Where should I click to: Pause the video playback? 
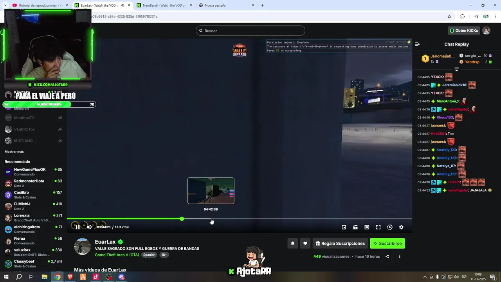[x=77, y=227]
